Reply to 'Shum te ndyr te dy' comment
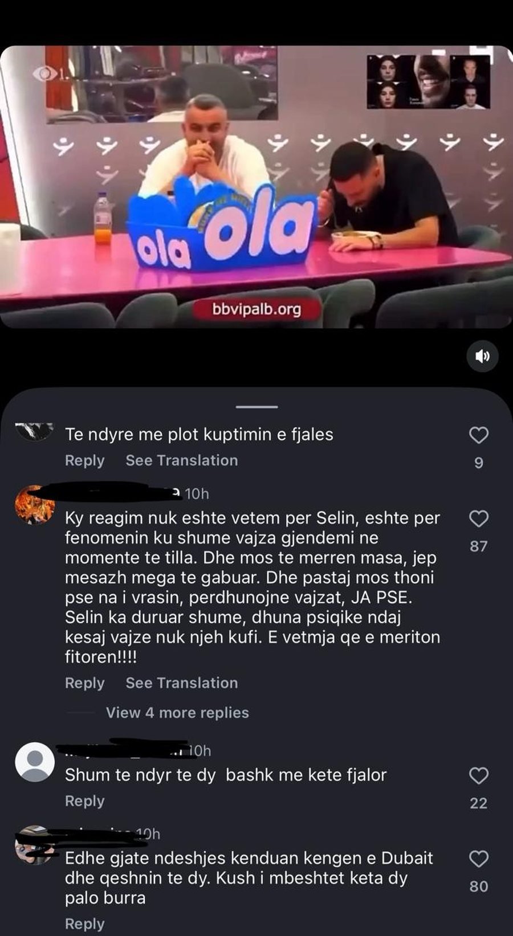This screenshot has height=936, width=513. click(x=85, y=800)
